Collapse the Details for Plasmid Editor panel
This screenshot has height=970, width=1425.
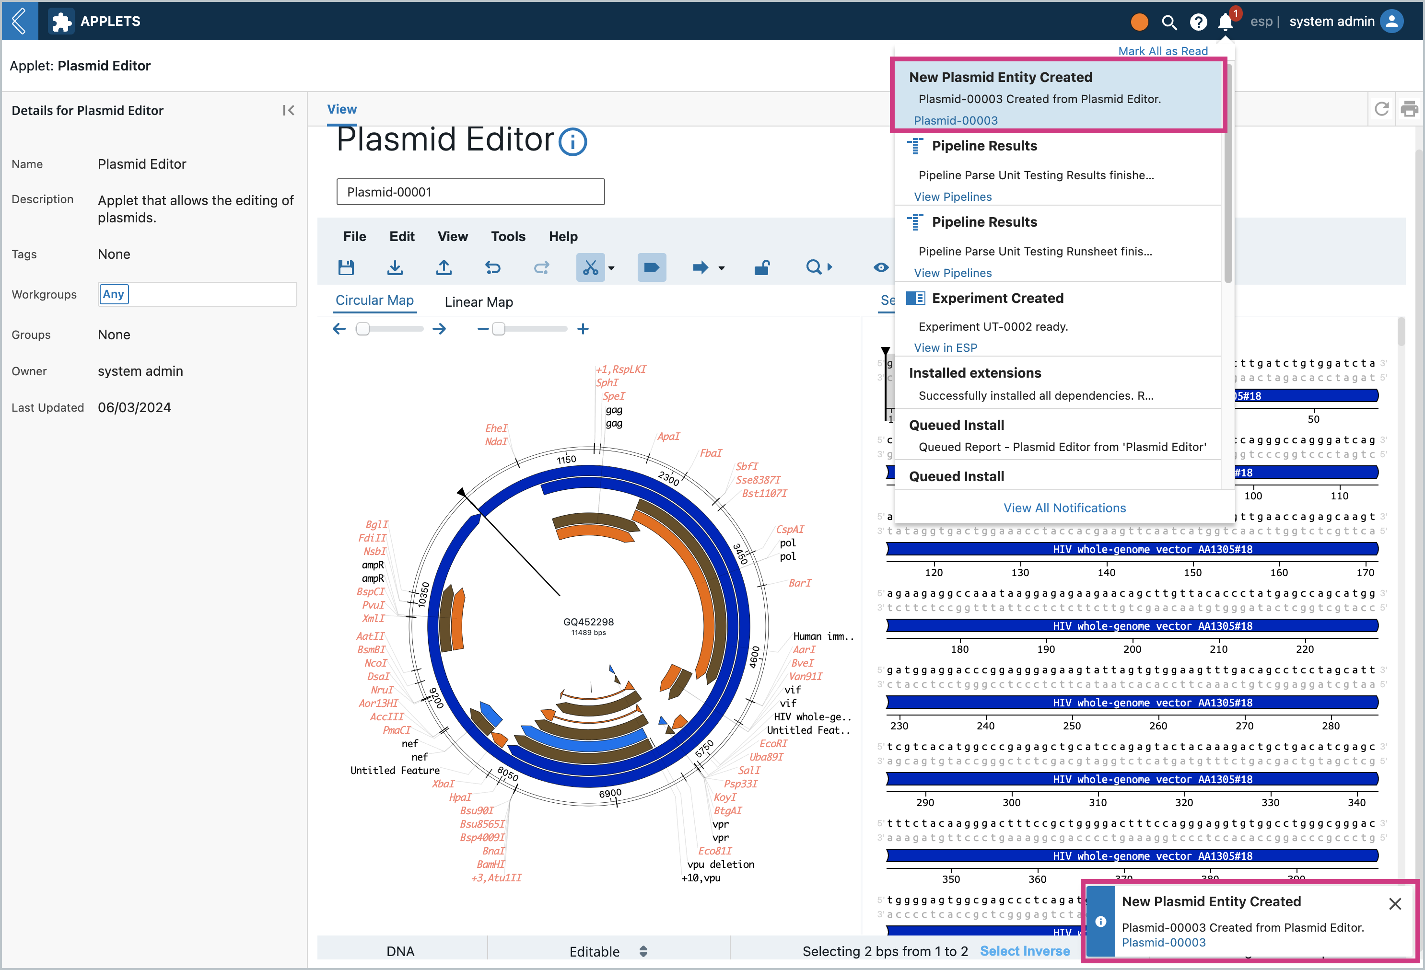(288, 110)
